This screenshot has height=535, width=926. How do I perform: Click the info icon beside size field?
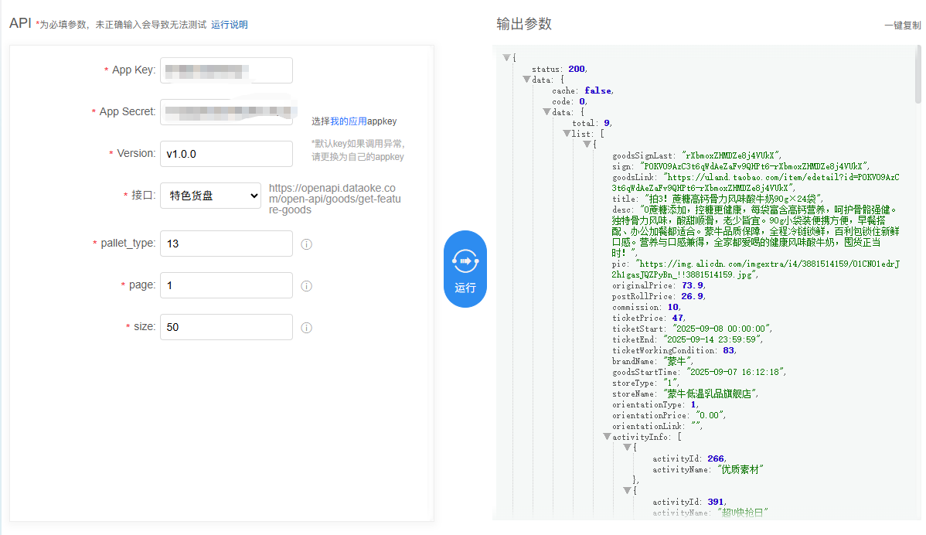(306, 328)
